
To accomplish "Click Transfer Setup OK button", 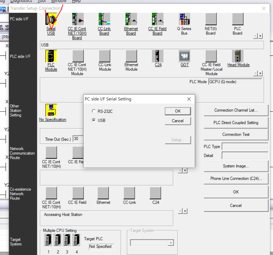I will point(236,192).
